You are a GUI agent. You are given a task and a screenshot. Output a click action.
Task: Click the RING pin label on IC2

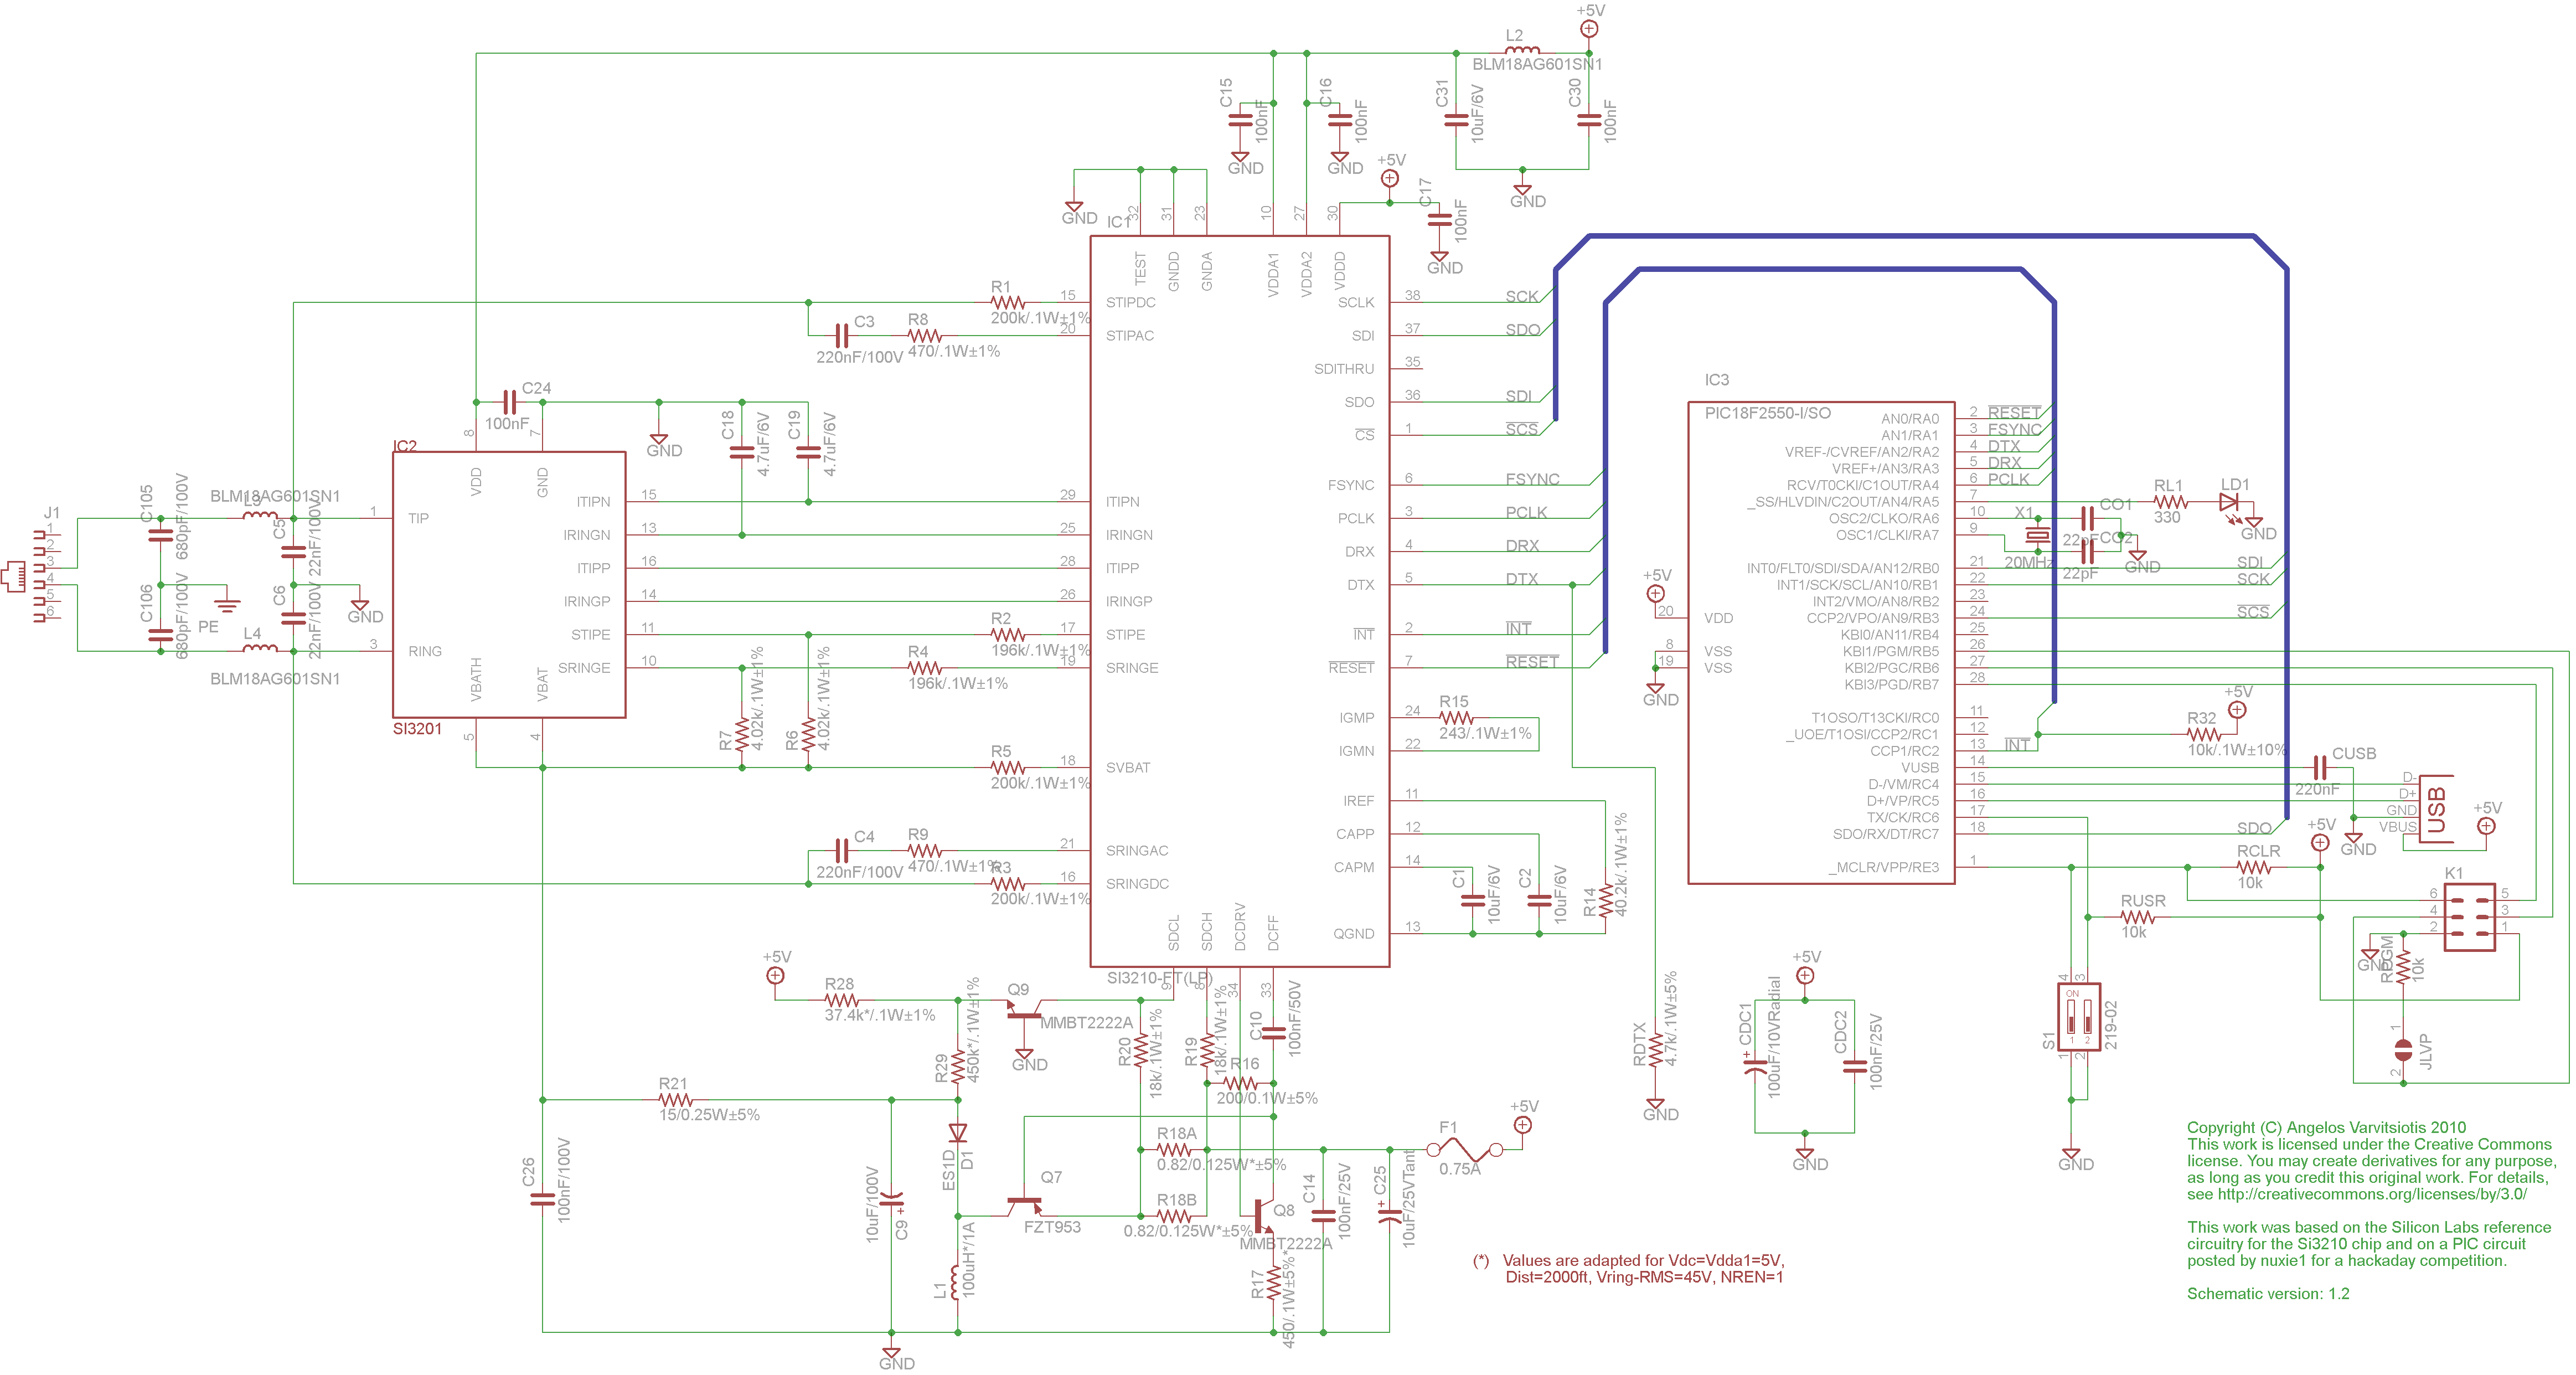[x=425, y=651]
